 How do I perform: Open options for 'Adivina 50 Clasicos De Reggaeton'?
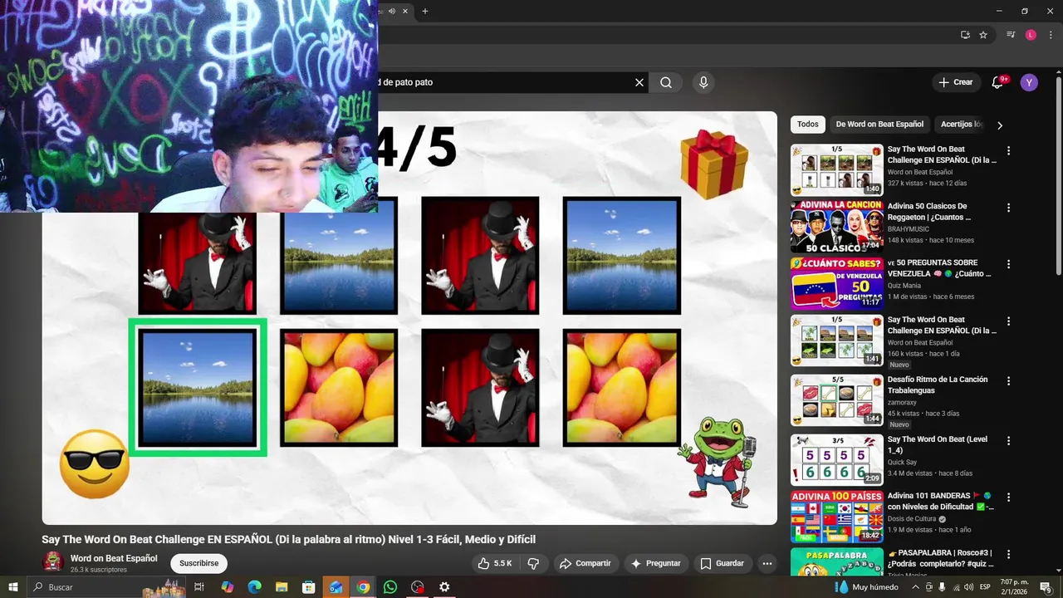pyautogui.click(x=1009, y=208)
